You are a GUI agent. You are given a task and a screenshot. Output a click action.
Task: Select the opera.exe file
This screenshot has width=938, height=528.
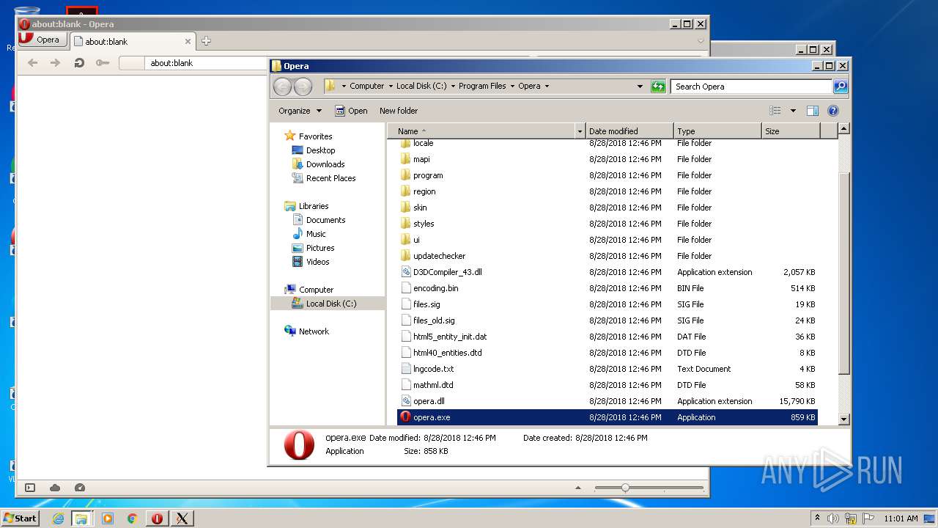pyautogui.click(x=607, y=417)
